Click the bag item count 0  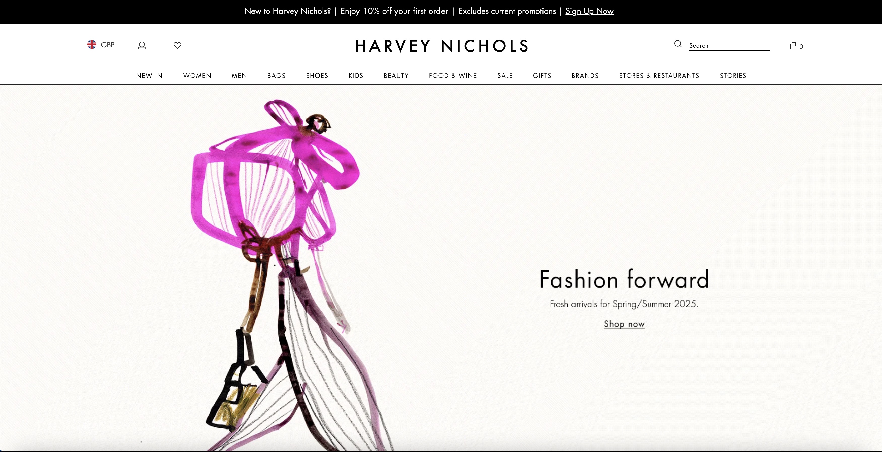click(x=801, y=47)
